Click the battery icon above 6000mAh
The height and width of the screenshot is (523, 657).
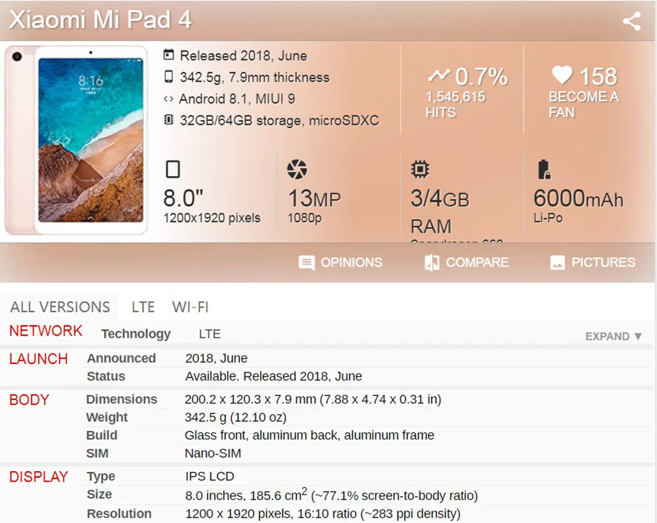tap(544, 170)
